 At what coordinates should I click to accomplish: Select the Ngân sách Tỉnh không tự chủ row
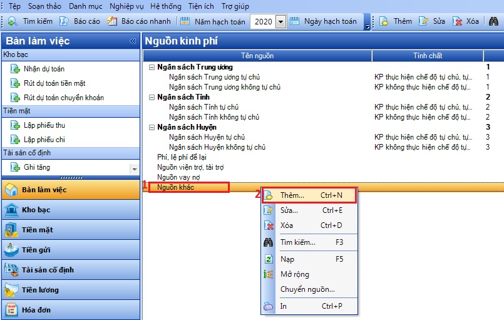[323, 117]
